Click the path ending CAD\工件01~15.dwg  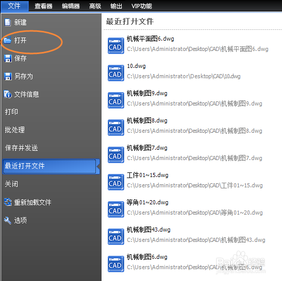pos(195,185)
